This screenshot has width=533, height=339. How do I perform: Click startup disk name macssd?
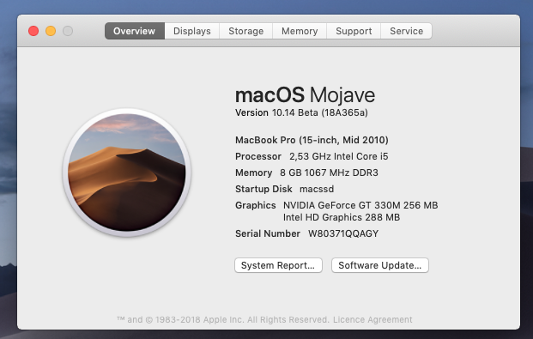[x=317, y=189]
